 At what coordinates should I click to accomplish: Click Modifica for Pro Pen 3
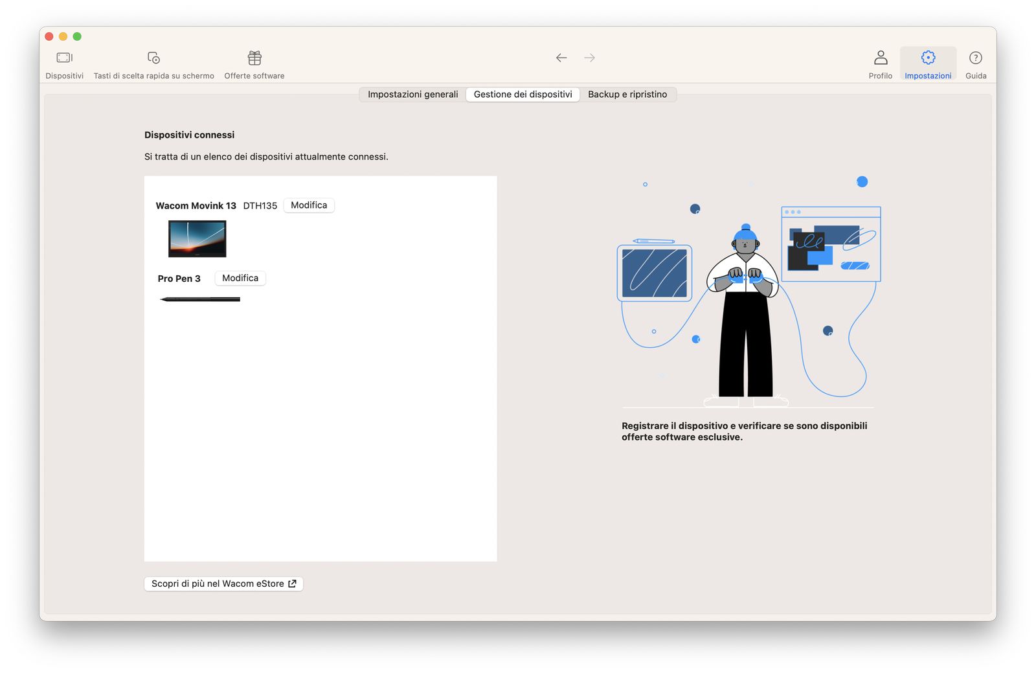240,278
